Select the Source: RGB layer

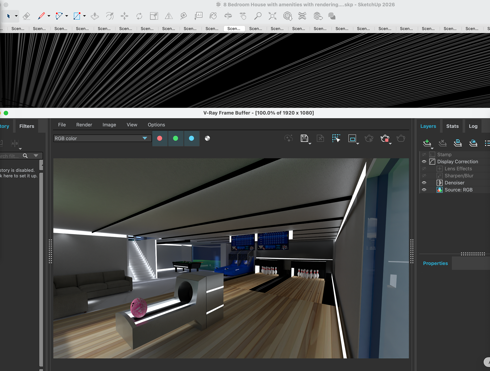click(x=458, y=190)
